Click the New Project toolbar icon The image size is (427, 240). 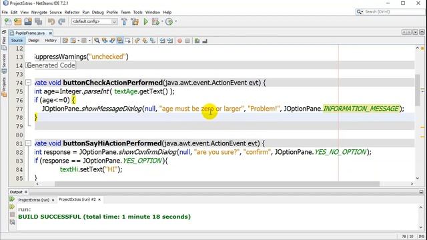tap(18, 21)
